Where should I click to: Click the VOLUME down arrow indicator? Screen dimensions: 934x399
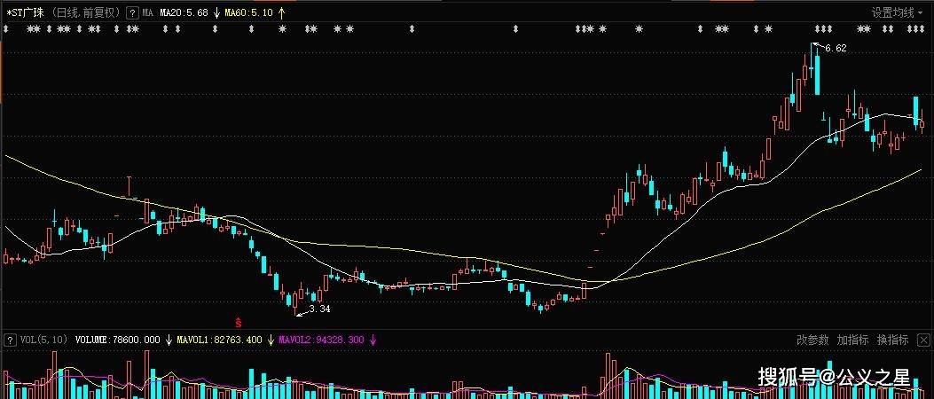(x=168, y=340)
